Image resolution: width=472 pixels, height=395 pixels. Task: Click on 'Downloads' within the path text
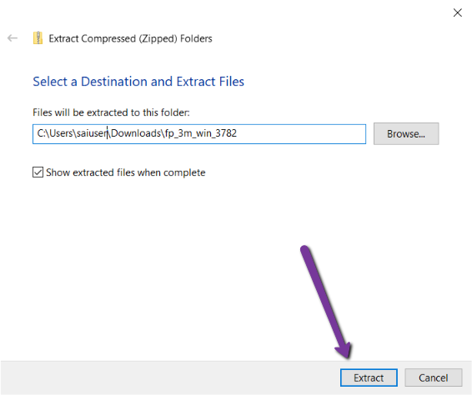[x=137, y=133]
